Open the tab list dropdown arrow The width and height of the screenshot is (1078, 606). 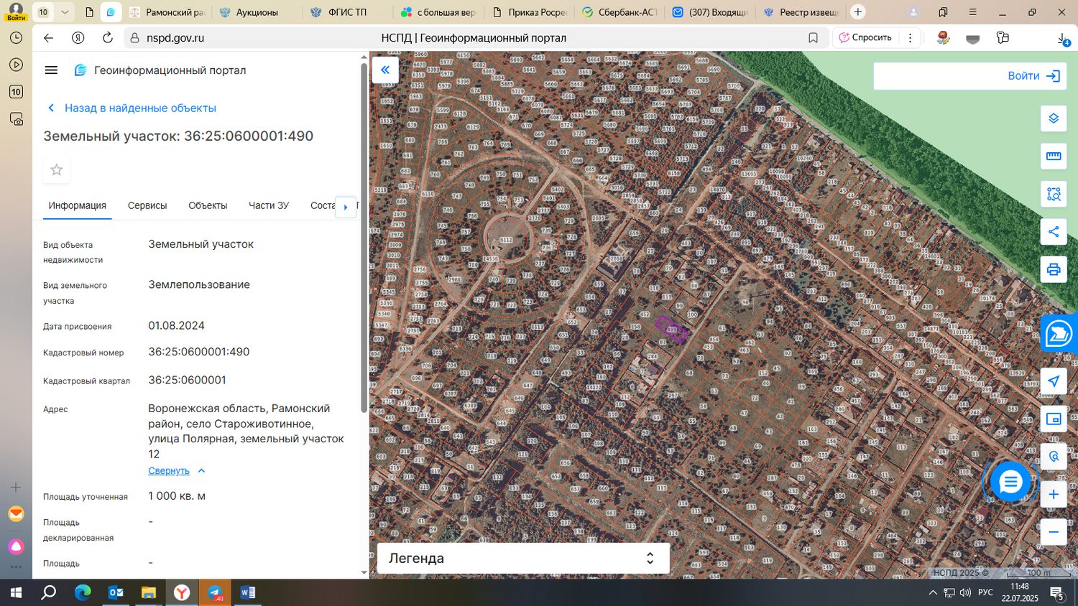(65, 12)
